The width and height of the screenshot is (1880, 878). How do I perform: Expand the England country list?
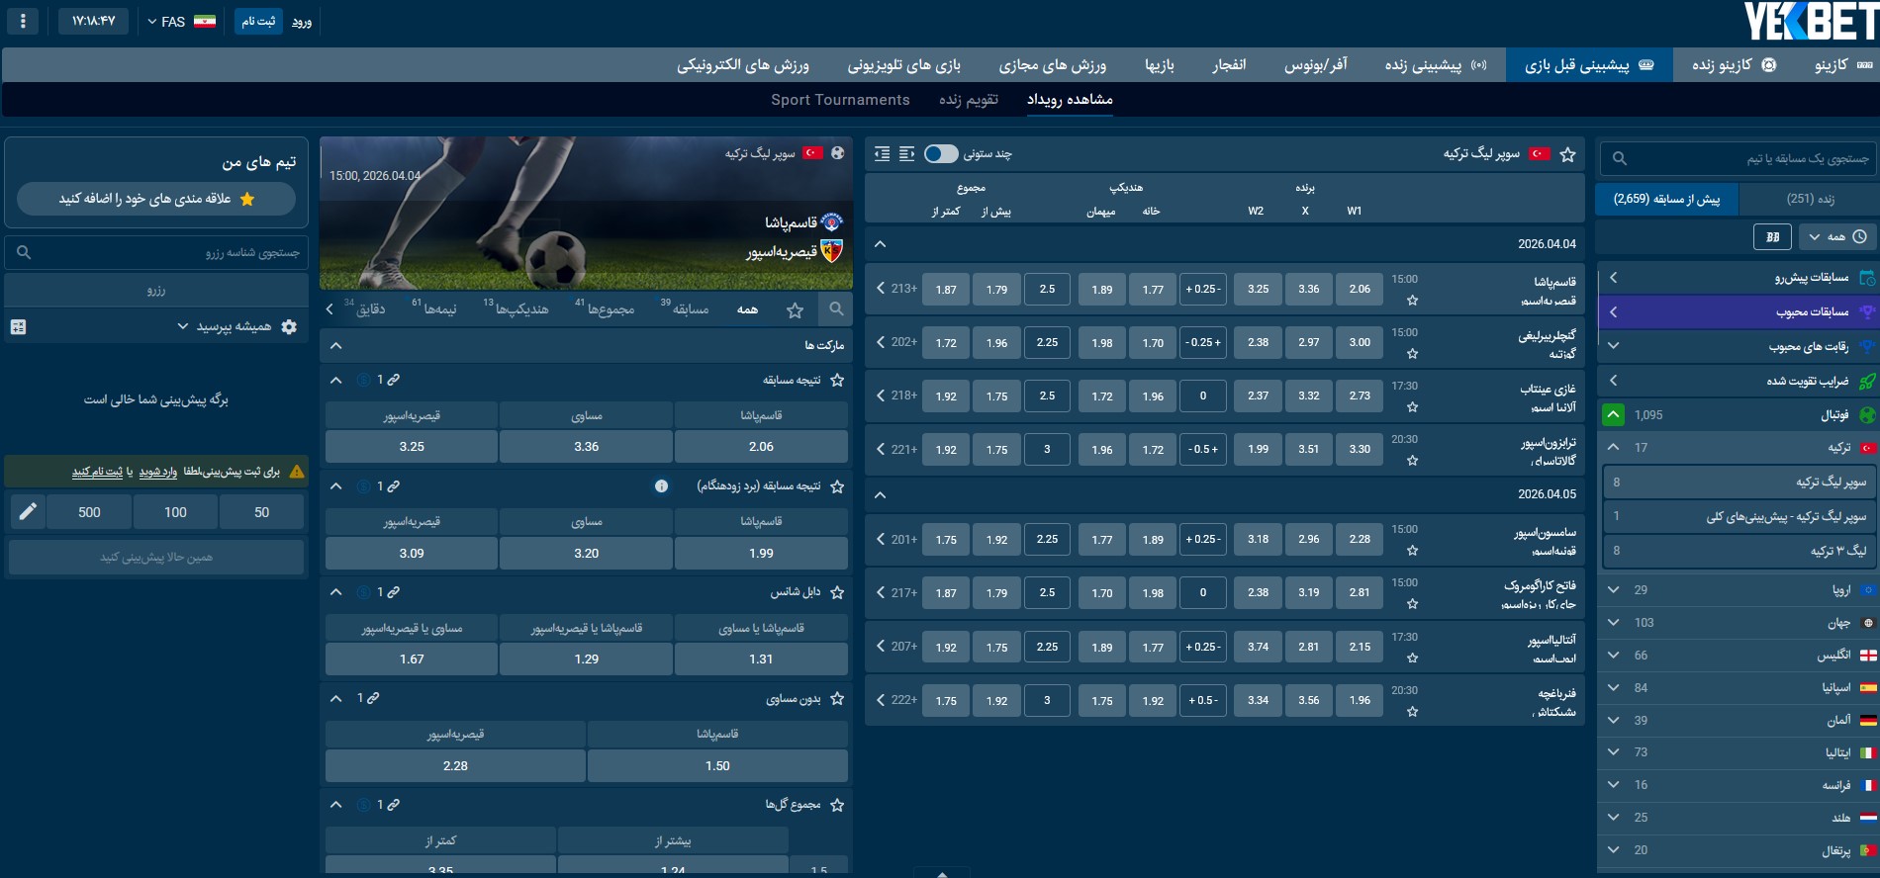[1613, 656]
